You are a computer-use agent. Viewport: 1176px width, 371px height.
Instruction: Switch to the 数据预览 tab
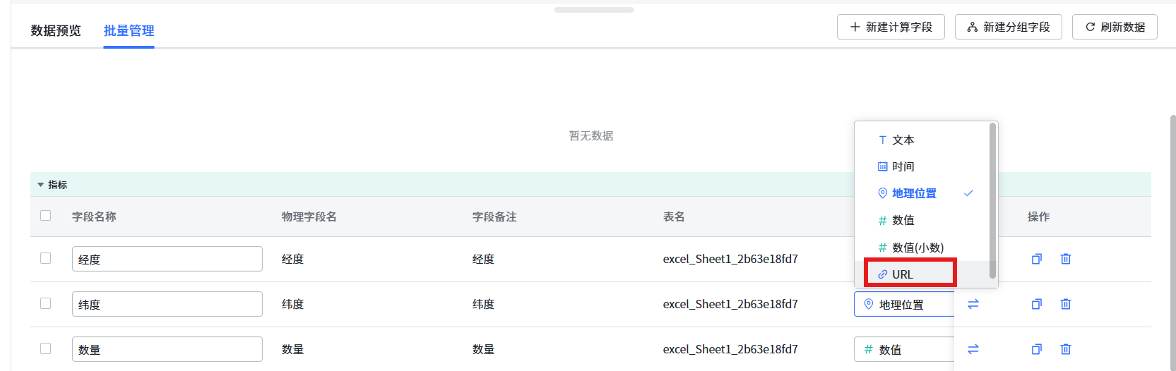tap(56, 30)
